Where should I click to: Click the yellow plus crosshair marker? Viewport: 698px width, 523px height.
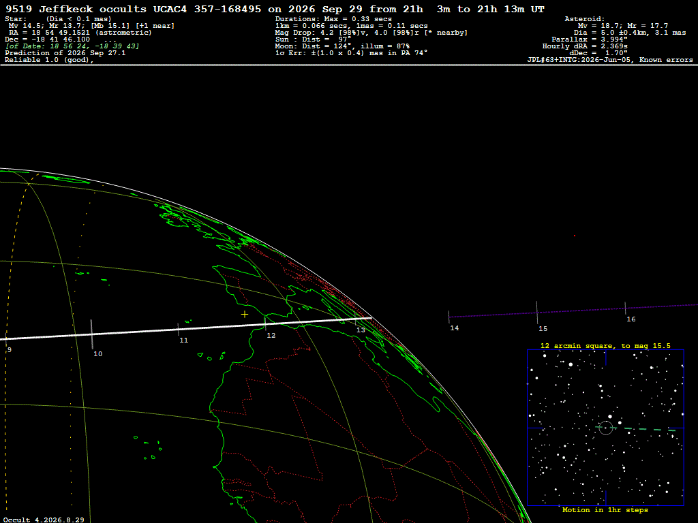click(245, 315)
